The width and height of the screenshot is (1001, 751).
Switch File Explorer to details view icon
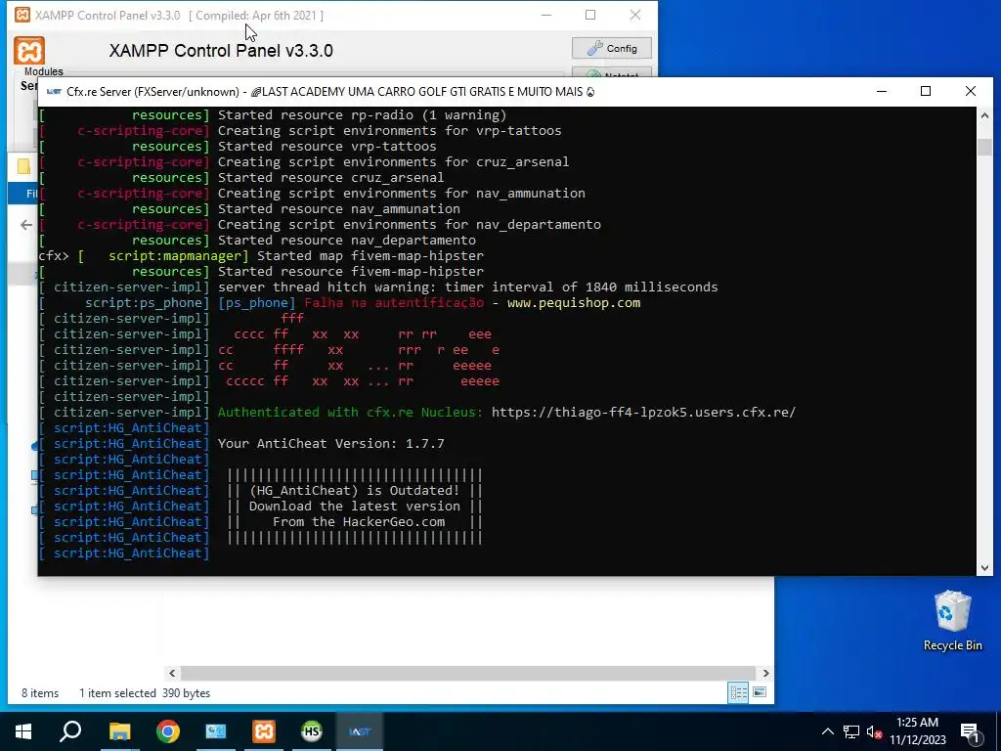pos(738,693)
